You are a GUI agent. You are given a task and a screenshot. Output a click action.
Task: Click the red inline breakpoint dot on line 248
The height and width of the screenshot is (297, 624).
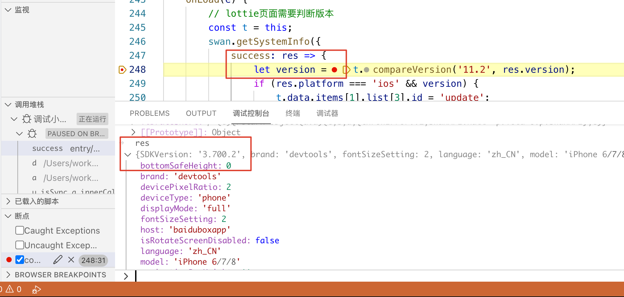pos(334,70)
